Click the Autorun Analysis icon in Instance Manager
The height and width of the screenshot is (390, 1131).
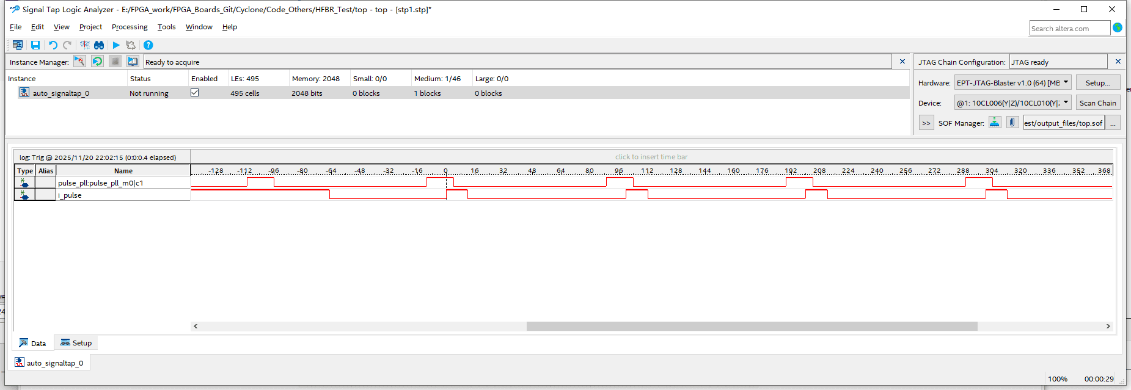[x=97, y=62]
